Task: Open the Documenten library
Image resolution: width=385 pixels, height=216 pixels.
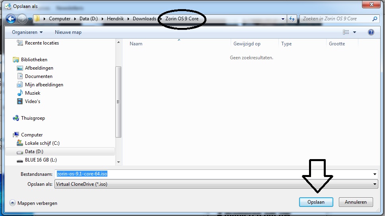Action: click(39, 76)
